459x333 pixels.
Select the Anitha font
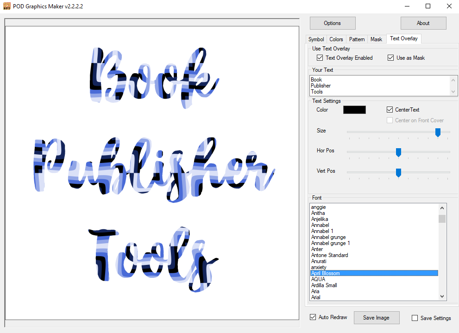point(374,213)
